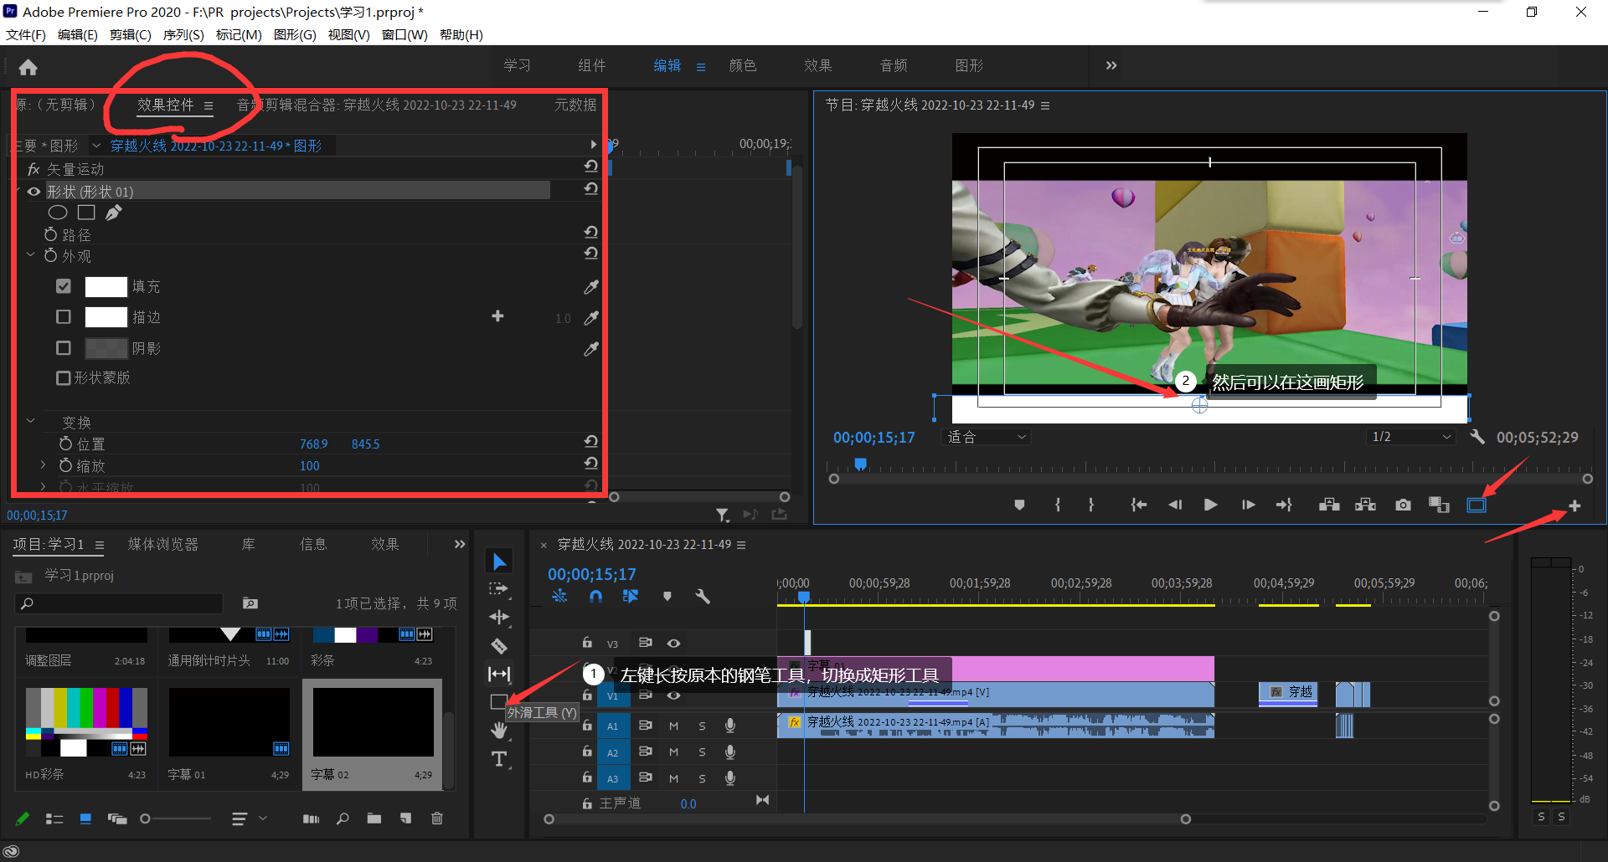Play the sequence in Program Monitor

click(x=1210, y=505)
